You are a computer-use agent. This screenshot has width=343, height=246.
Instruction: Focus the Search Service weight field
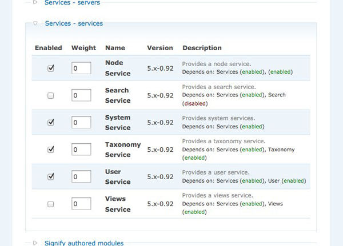[81, 95]
